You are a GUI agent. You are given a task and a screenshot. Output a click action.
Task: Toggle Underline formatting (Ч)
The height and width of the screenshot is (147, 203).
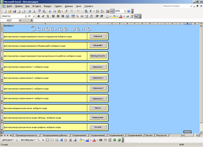48,16
